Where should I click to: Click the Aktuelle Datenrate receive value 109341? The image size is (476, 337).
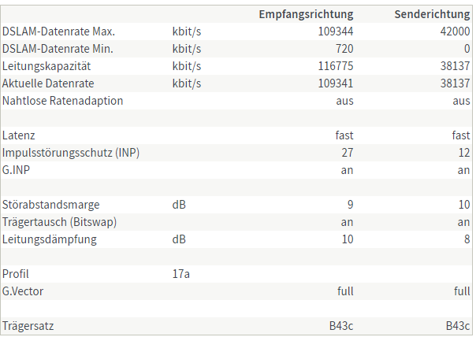coord(336,83)
